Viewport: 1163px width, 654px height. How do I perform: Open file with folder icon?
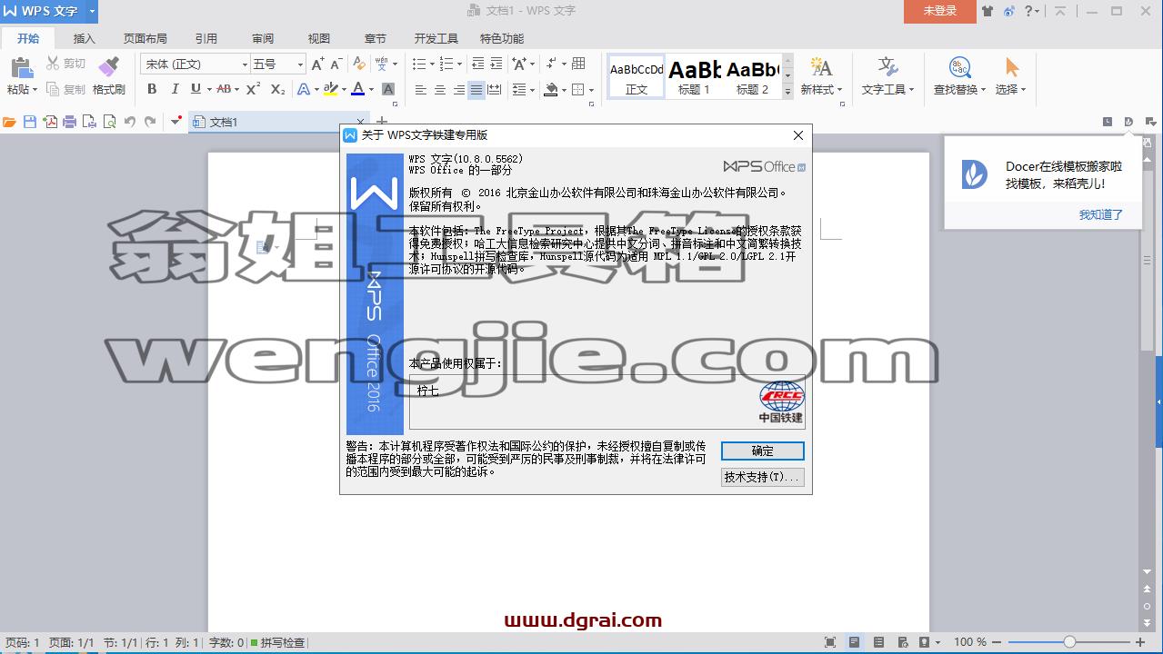9,122
